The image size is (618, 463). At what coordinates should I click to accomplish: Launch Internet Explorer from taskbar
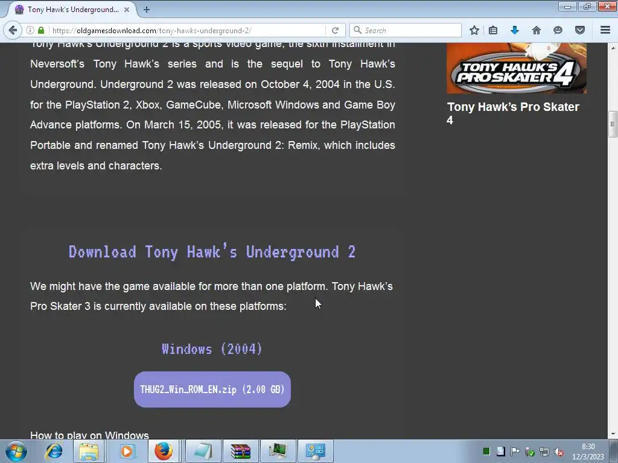click(x=54, y=451)
